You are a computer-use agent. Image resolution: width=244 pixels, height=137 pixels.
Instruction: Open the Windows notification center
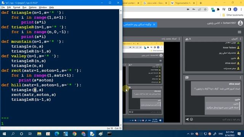[x=239, y=134]
